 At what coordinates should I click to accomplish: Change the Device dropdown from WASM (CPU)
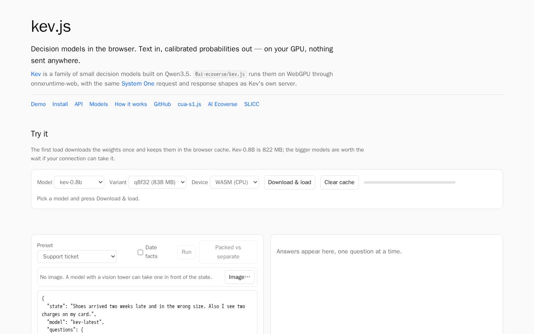coord(234,182)
